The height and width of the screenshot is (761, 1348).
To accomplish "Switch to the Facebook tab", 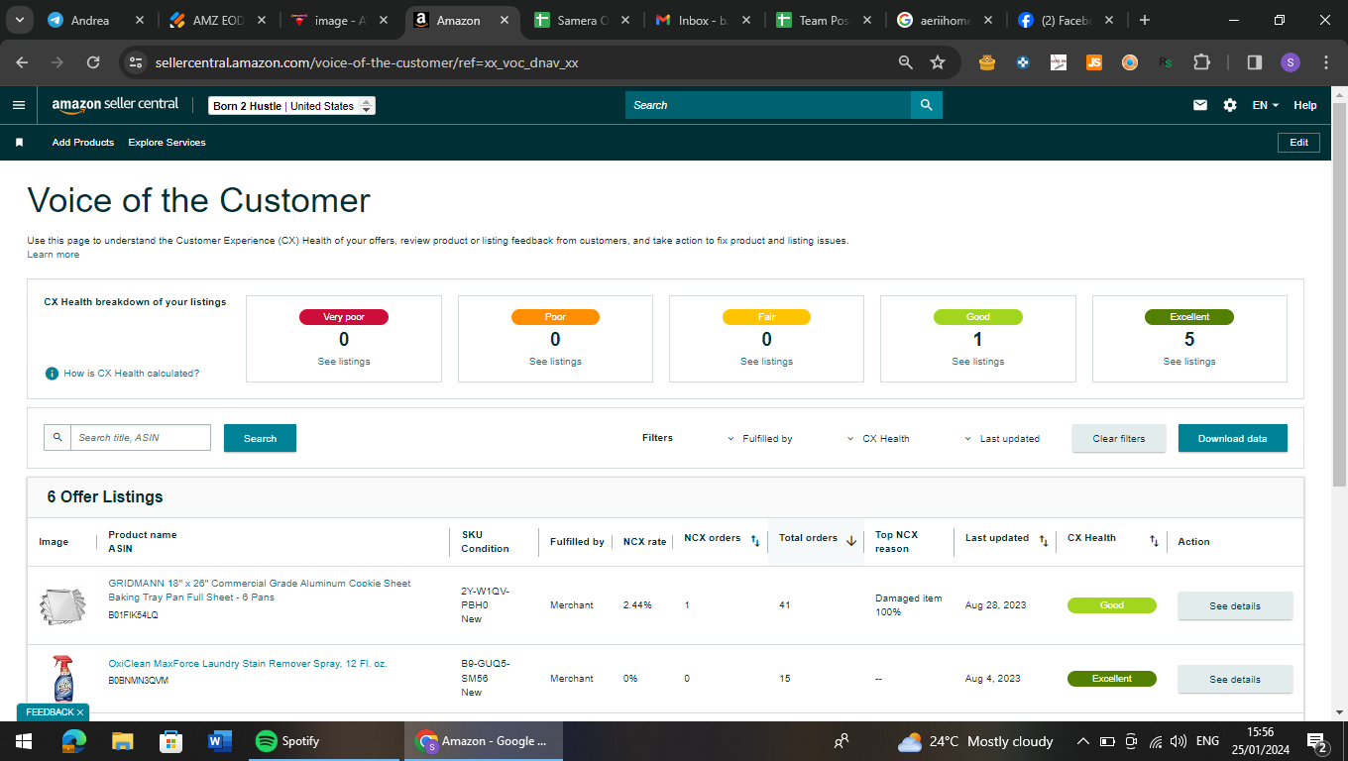I will tap(1067, 20).
